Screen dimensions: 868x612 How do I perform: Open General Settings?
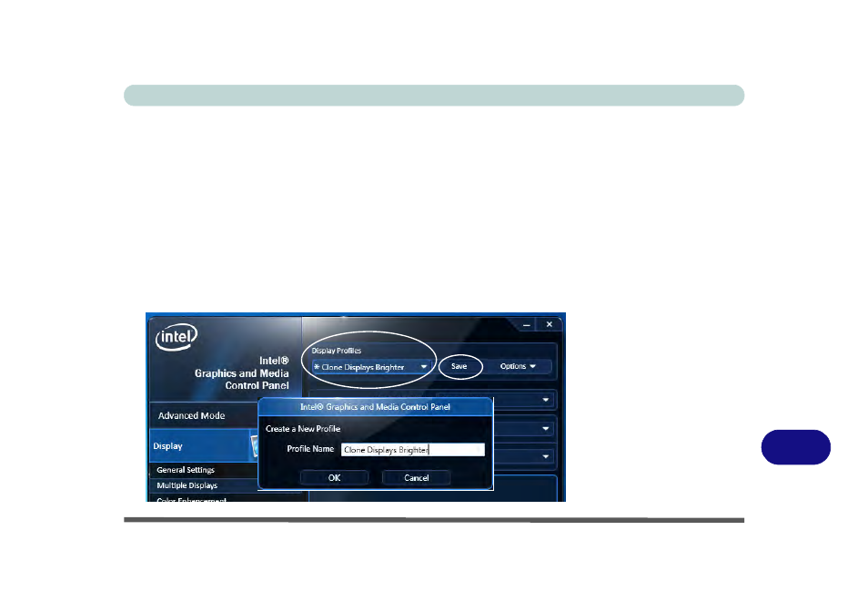pos(186,470)
